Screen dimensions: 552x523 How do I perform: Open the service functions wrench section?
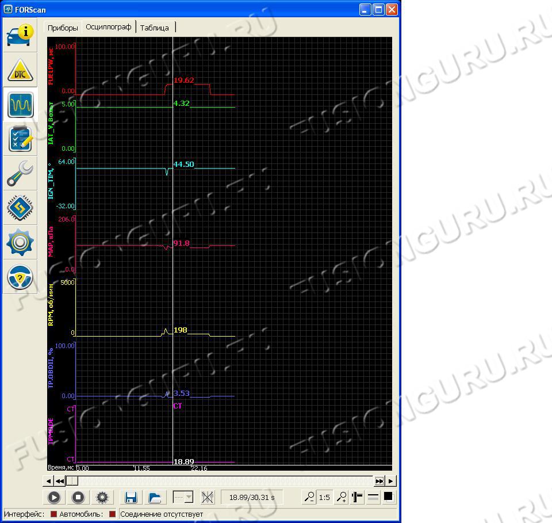pyautogui.click(x=20, y=174)
